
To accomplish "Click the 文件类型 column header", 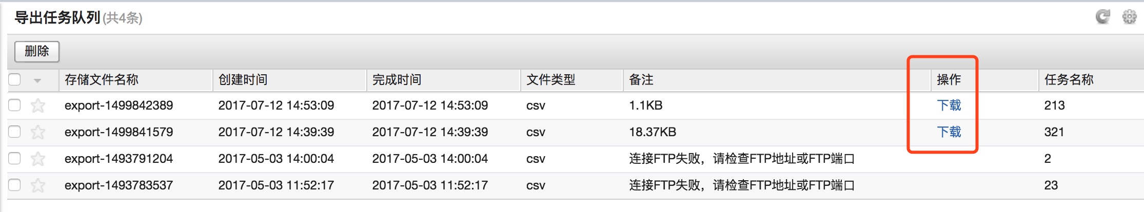I will 551,80.
